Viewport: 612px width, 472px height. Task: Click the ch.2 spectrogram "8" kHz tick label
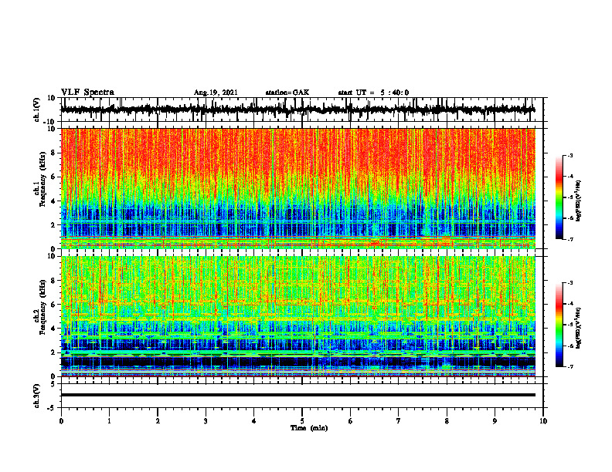click(x=53, y=281)
